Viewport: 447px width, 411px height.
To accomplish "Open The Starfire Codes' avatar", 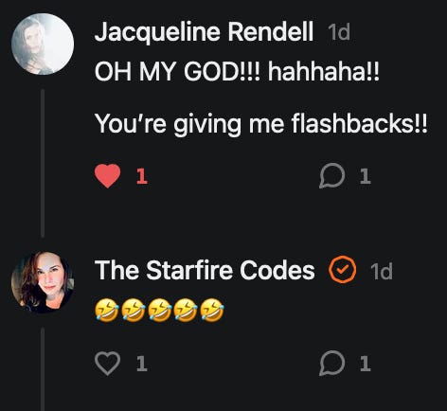I will click(x=43, y=282).
